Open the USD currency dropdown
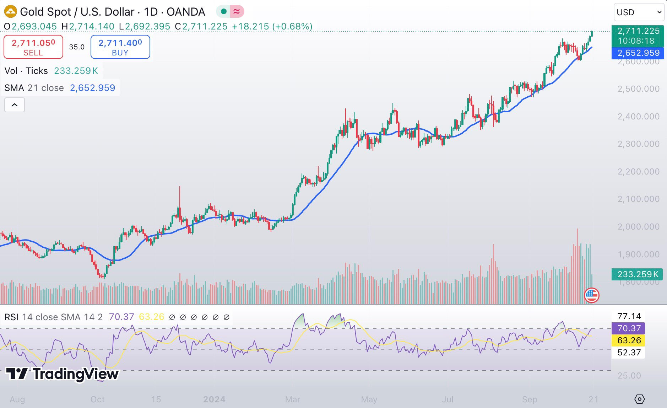 [x=639, y=12]
